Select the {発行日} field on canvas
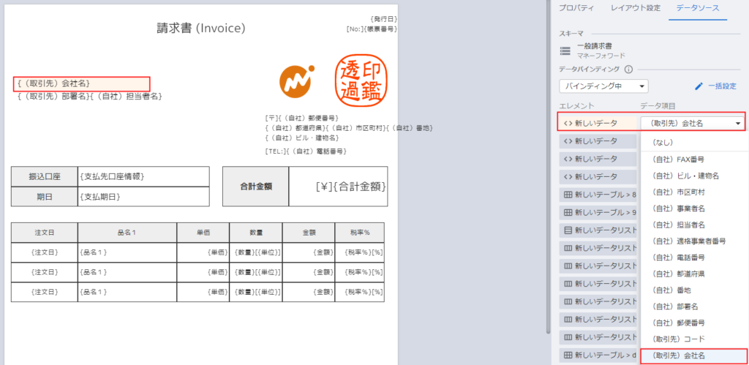This screenshot has width=749, height=365. tap(383, 19)
